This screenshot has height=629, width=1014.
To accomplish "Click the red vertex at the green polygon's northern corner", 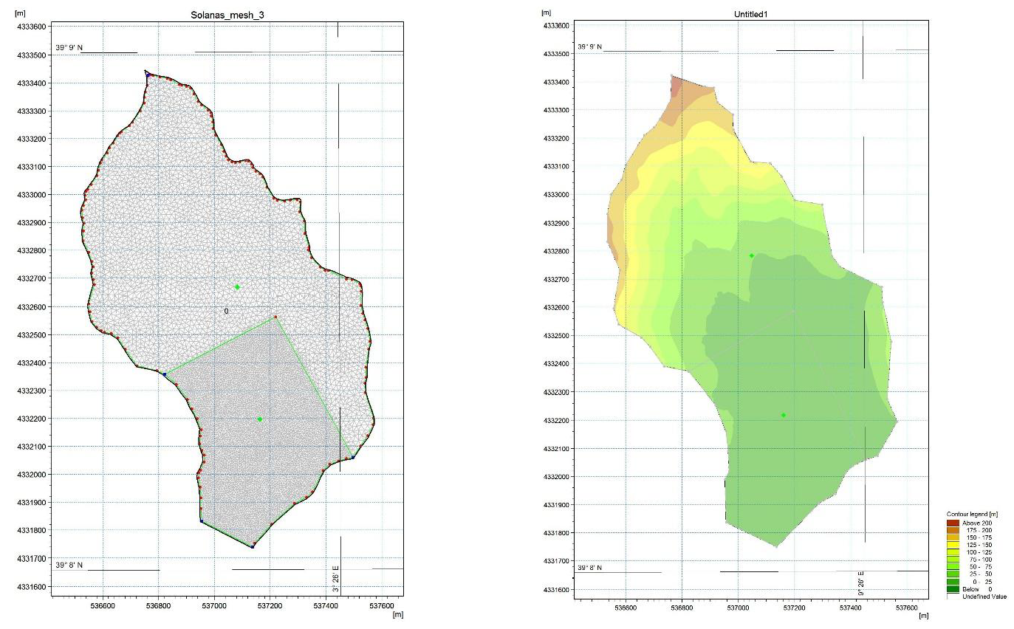I will 275,317.
